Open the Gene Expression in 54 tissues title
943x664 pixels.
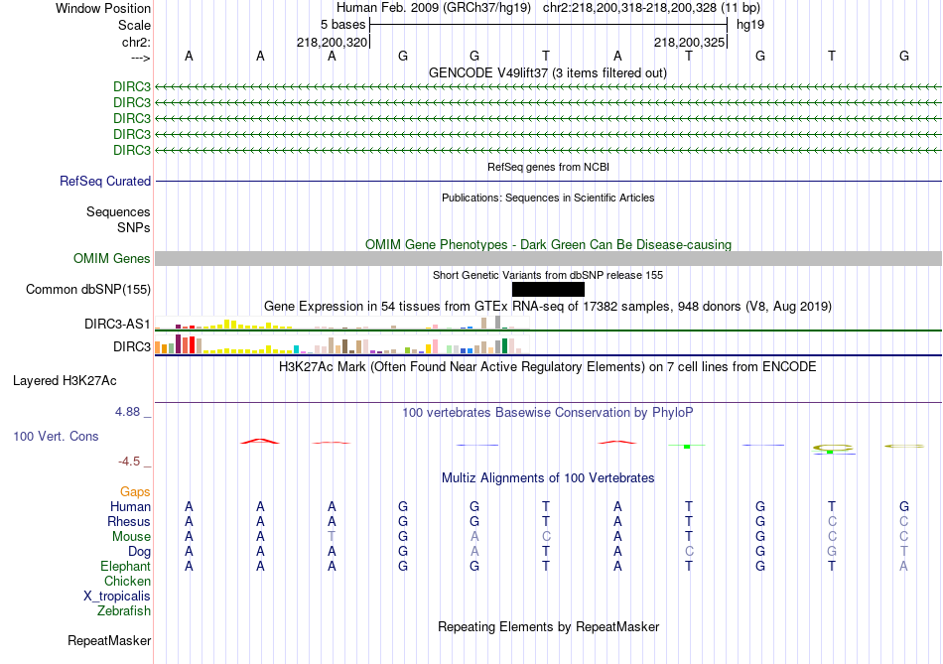(x=548, y=306)
